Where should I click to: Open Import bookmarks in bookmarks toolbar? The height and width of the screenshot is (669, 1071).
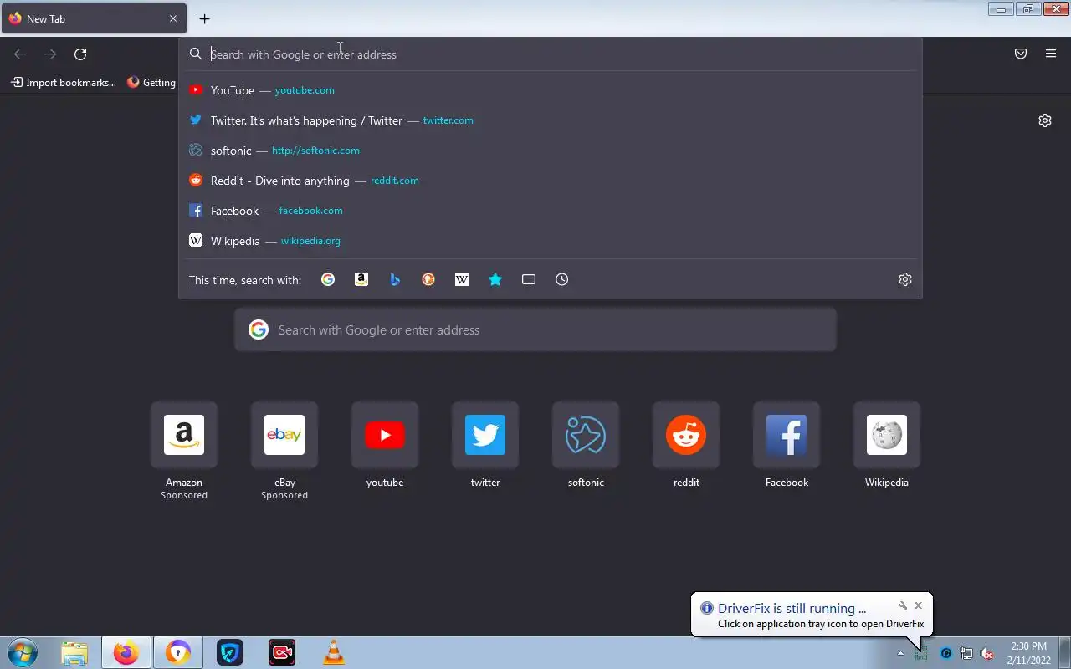point(64,83)
